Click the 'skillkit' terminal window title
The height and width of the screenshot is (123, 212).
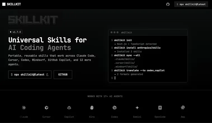pos(126,32)
